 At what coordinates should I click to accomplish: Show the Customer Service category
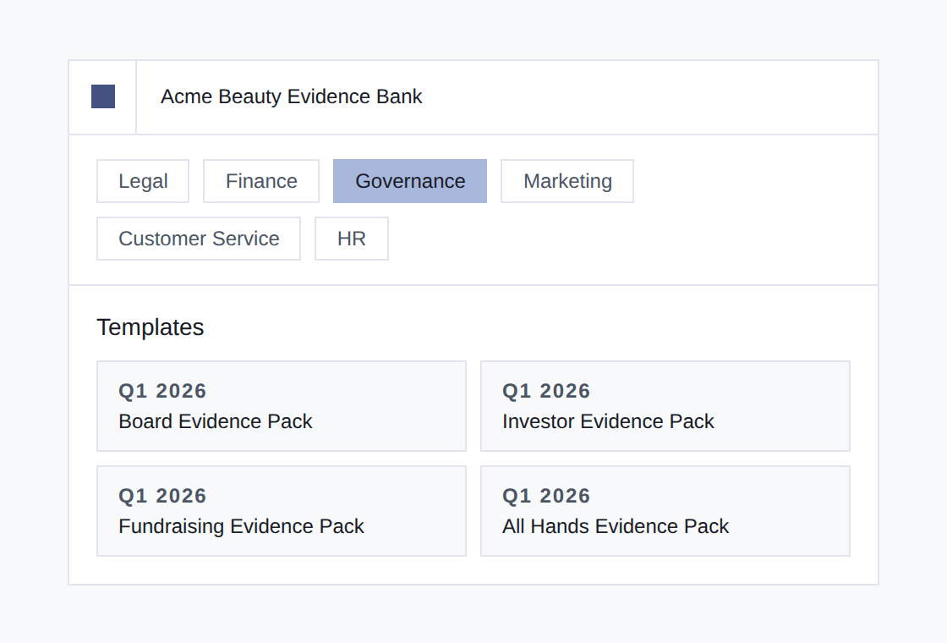199,239
